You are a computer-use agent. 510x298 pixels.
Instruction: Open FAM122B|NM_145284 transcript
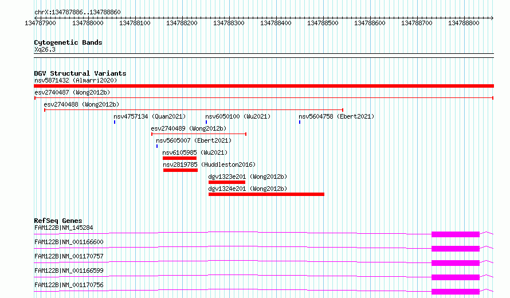coord(64,228)
